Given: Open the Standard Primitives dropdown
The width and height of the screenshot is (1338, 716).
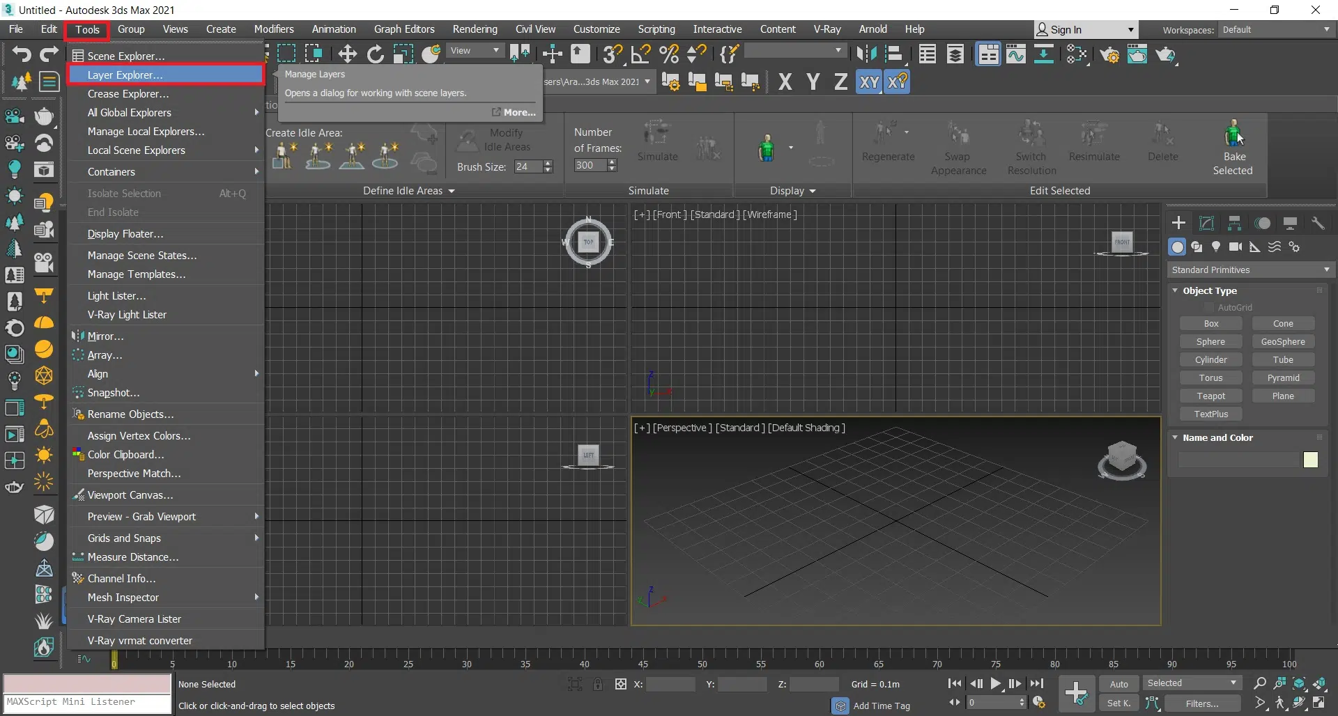Looking at the screenshot, I should (x=1250, y=270).
